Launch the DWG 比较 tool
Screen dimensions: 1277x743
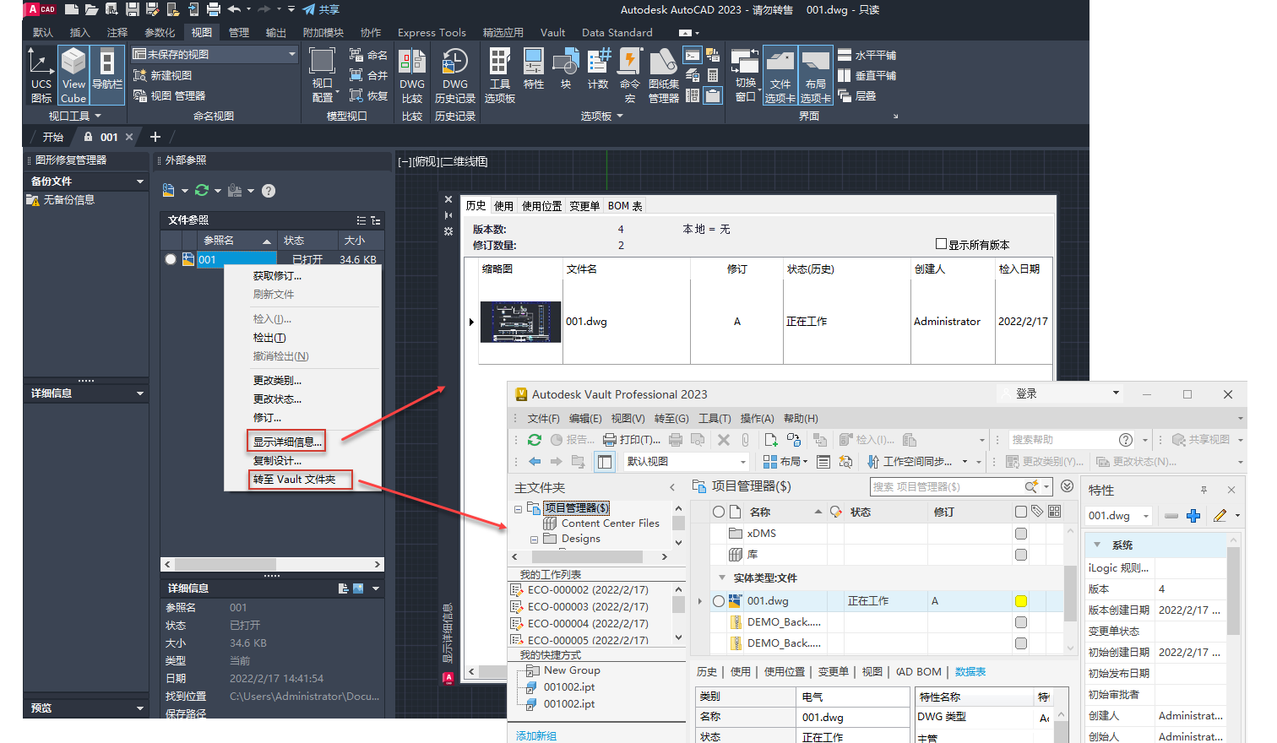click(412, 75)
